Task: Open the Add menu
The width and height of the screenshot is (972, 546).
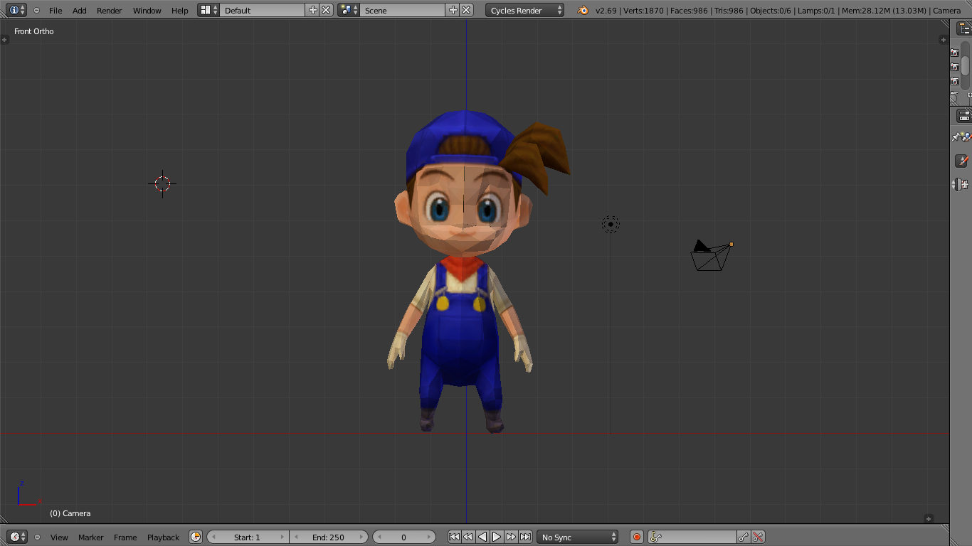Action: click(80, 11)
